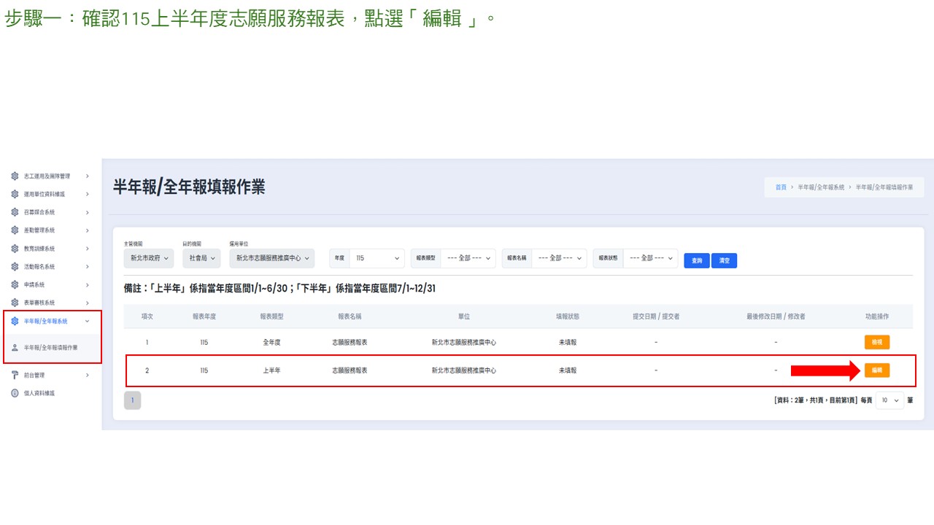Open 新北市政府 主管機關 dropdown
Viewport: 934px width, 525px height.
tap(150, 258)
